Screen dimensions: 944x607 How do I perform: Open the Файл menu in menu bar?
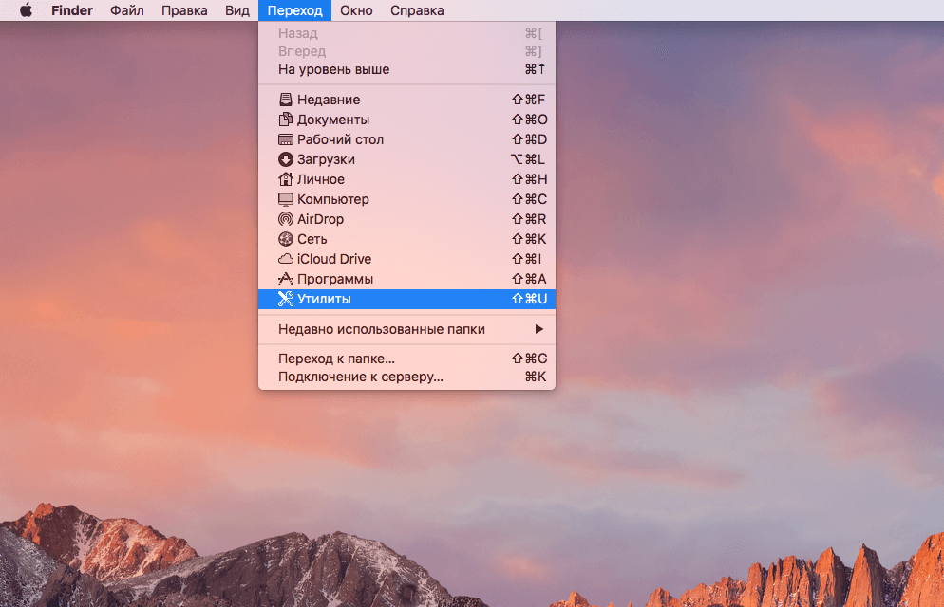click(x=127, y=10)
